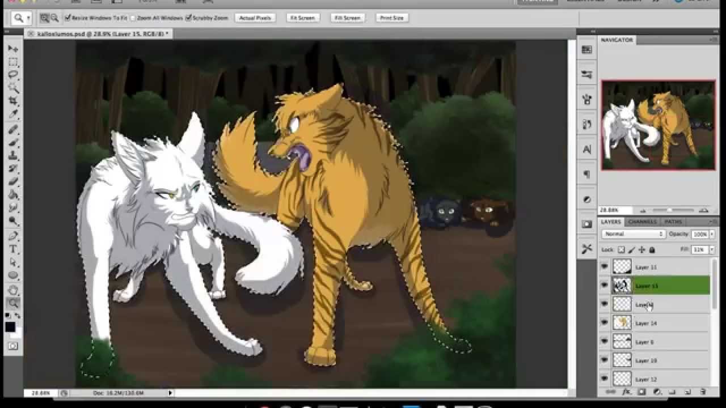Open the layer styles fx menu

tap(626, 392)
